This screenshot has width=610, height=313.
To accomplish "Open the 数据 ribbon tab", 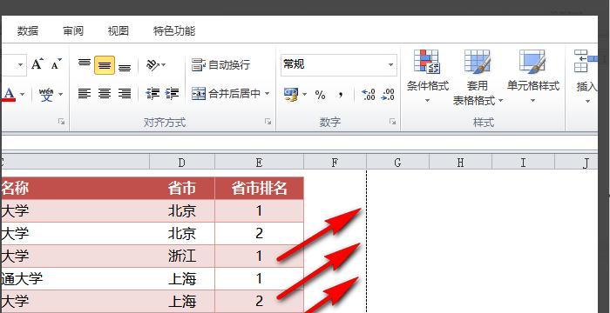I will pyautogui.click(x=28, y=31).
